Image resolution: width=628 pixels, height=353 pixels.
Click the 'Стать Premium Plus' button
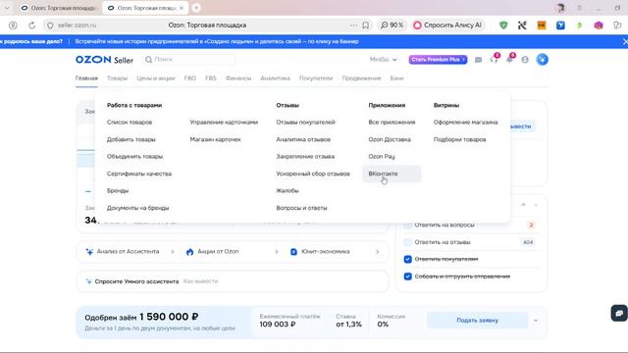(438, 60)
